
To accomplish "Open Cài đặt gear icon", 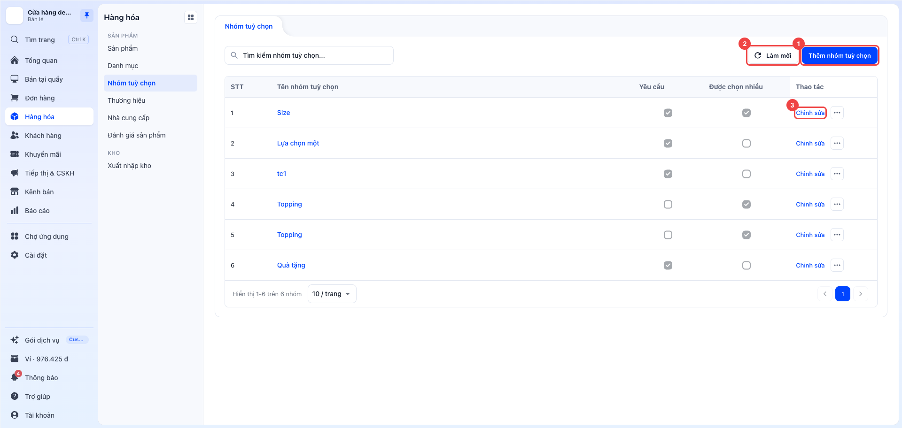I will [15, 255].
